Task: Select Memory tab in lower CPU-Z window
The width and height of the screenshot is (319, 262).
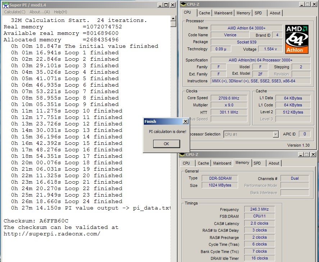Action: pos(242,162)
